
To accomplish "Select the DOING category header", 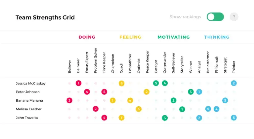I will pos(87,37).
